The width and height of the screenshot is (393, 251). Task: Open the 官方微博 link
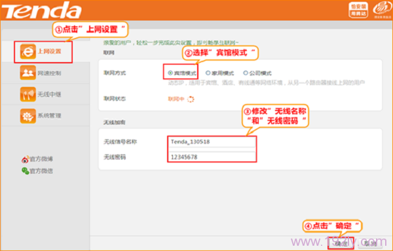pos(41,159)
